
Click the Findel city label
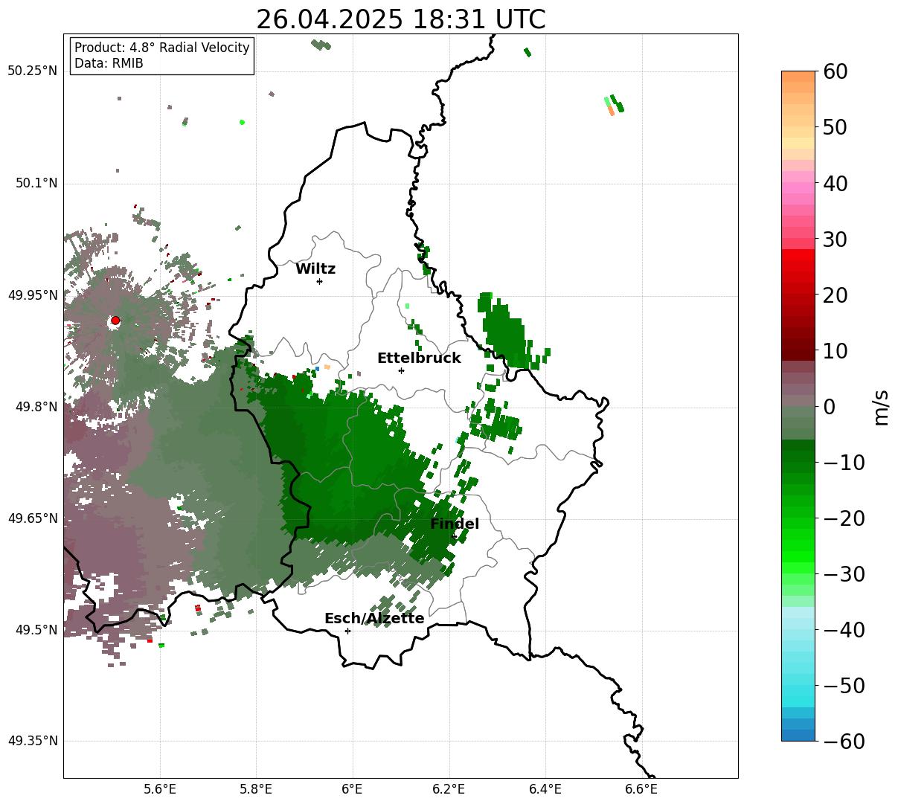455,524
